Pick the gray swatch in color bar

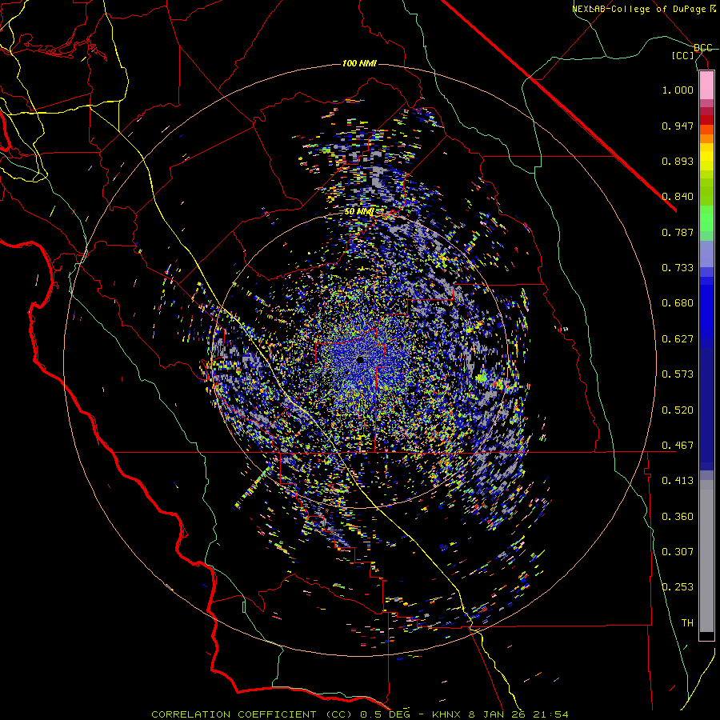706,556
